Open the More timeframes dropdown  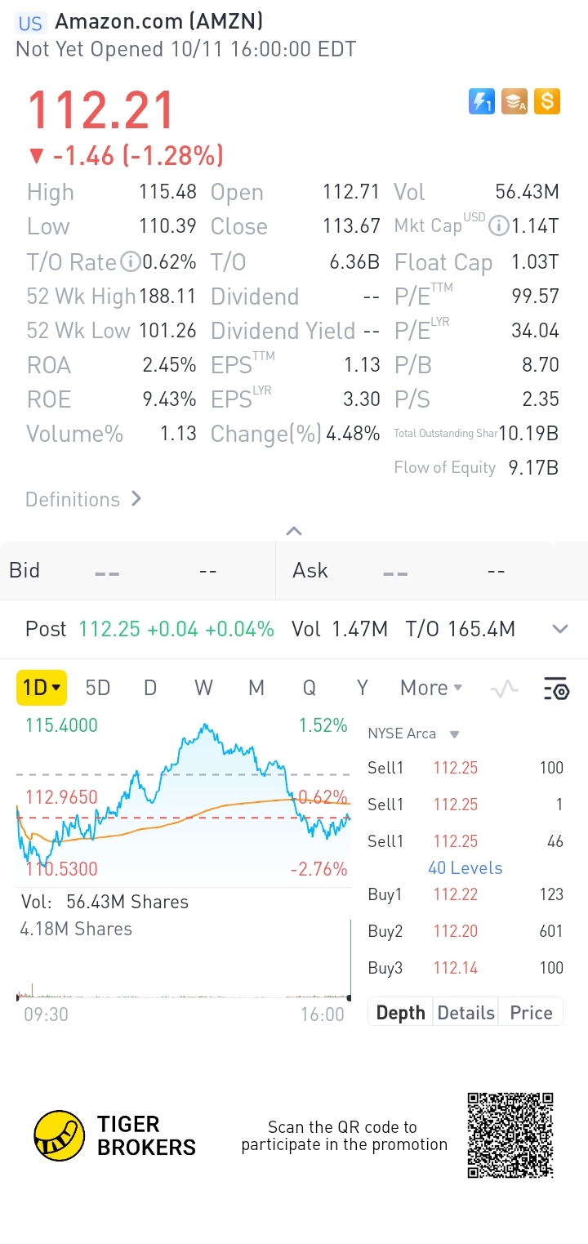tap(430, 688)
